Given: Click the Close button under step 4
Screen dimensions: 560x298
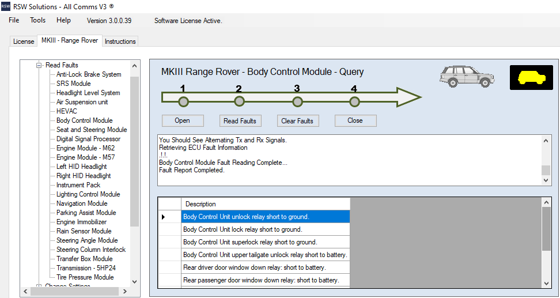Looking at the screenshot, I should [355, 121].
